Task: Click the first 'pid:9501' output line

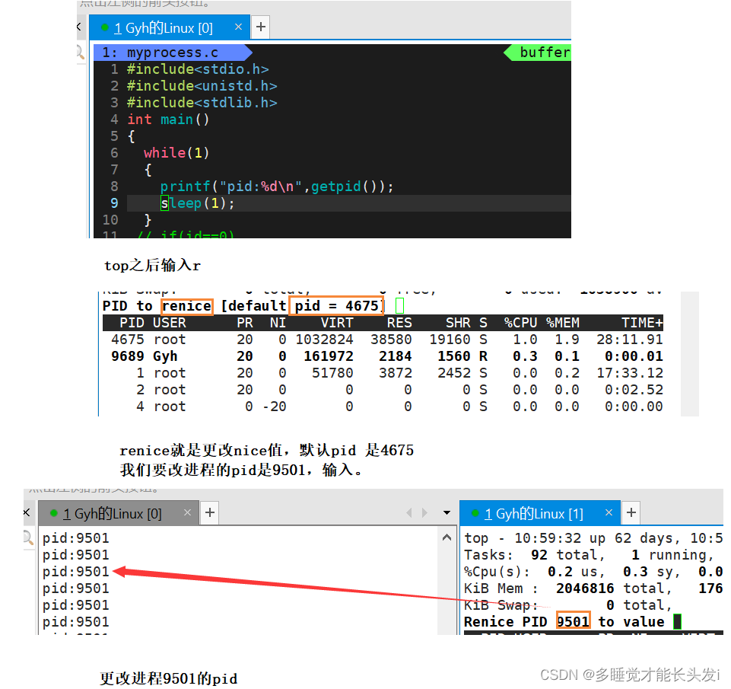Action: click(75, 538)
